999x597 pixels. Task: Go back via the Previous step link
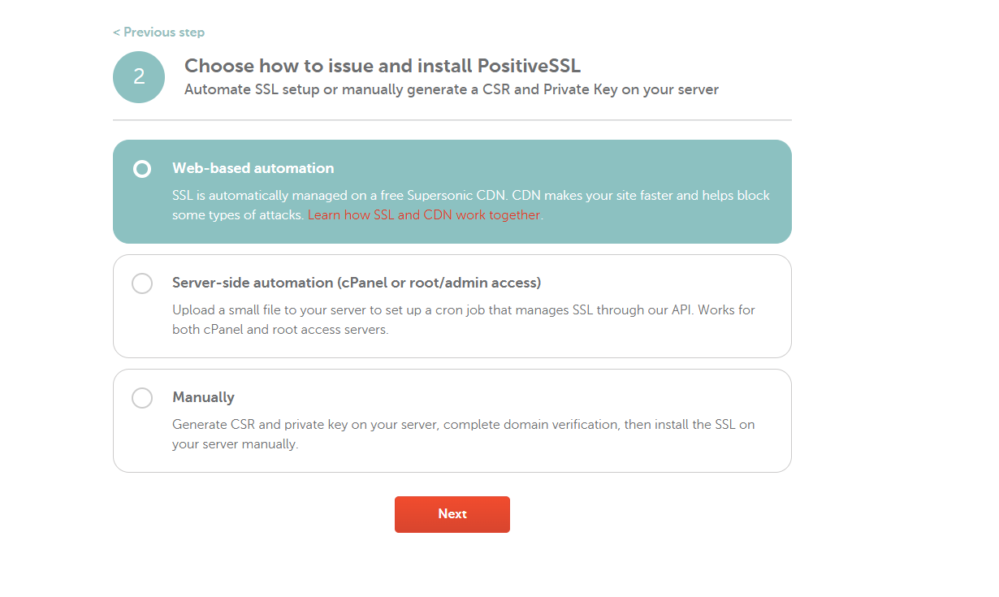tap(163, 32)
